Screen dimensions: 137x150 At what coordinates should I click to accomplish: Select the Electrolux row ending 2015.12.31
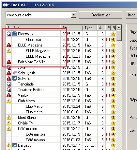pos(61,40)
